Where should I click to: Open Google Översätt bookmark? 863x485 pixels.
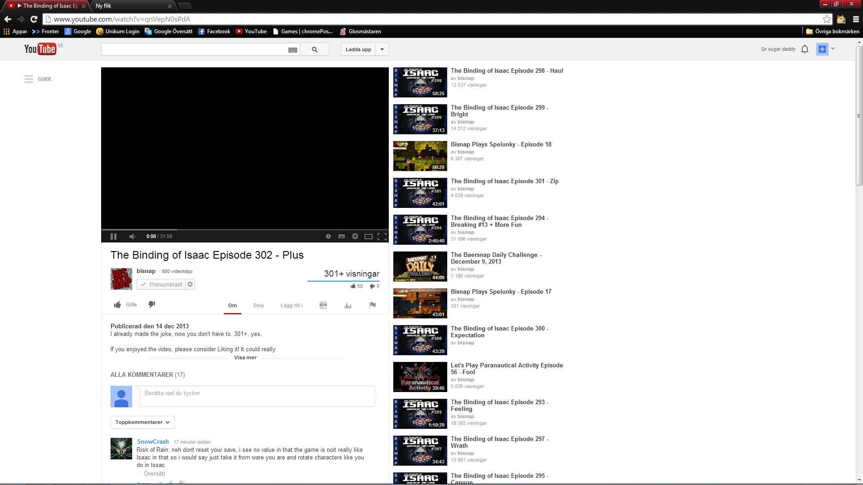coord(169,31)
